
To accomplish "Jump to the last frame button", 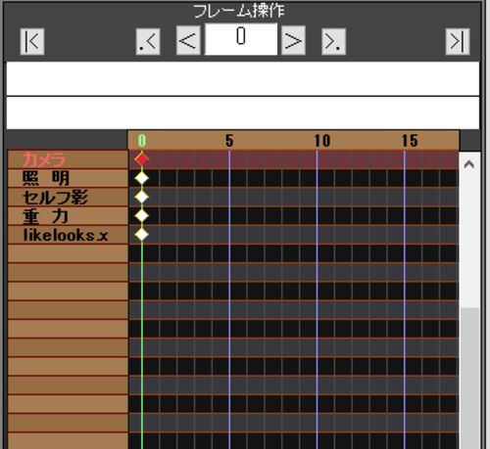I will (x=458, y=41).
